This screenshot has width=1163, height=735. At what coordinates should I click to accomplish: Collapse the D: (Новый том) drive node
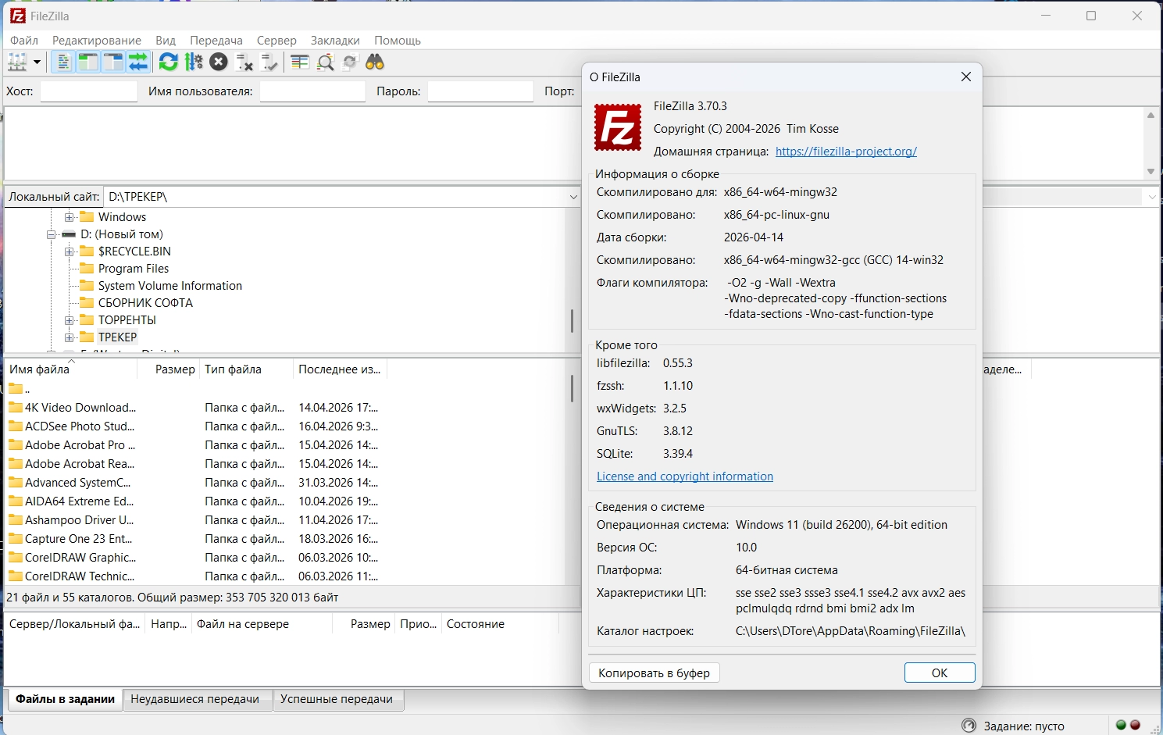[x=51, y=234]
